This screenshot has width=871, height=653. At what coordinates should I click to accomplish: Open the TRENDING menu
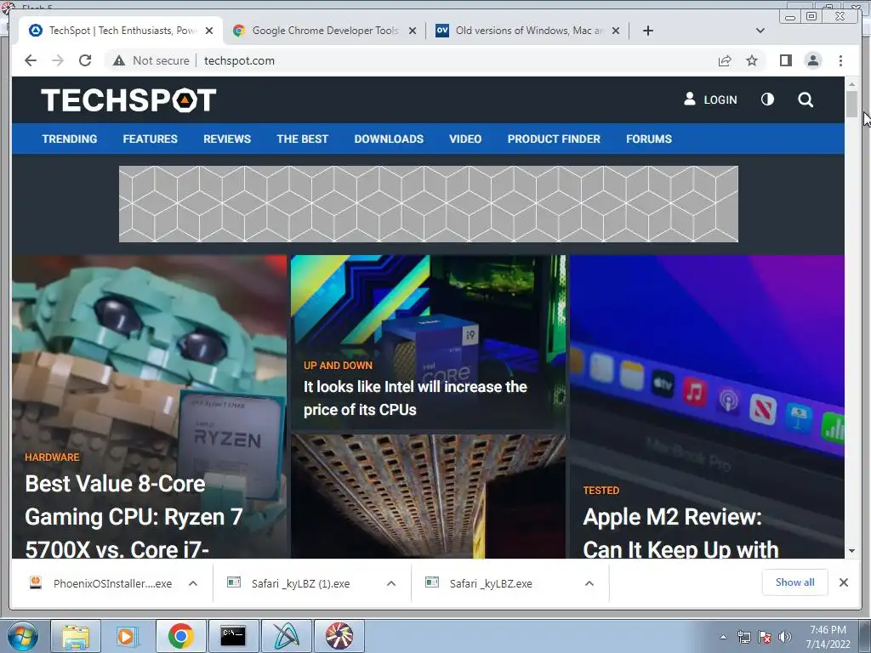click(x=70, y=139)
